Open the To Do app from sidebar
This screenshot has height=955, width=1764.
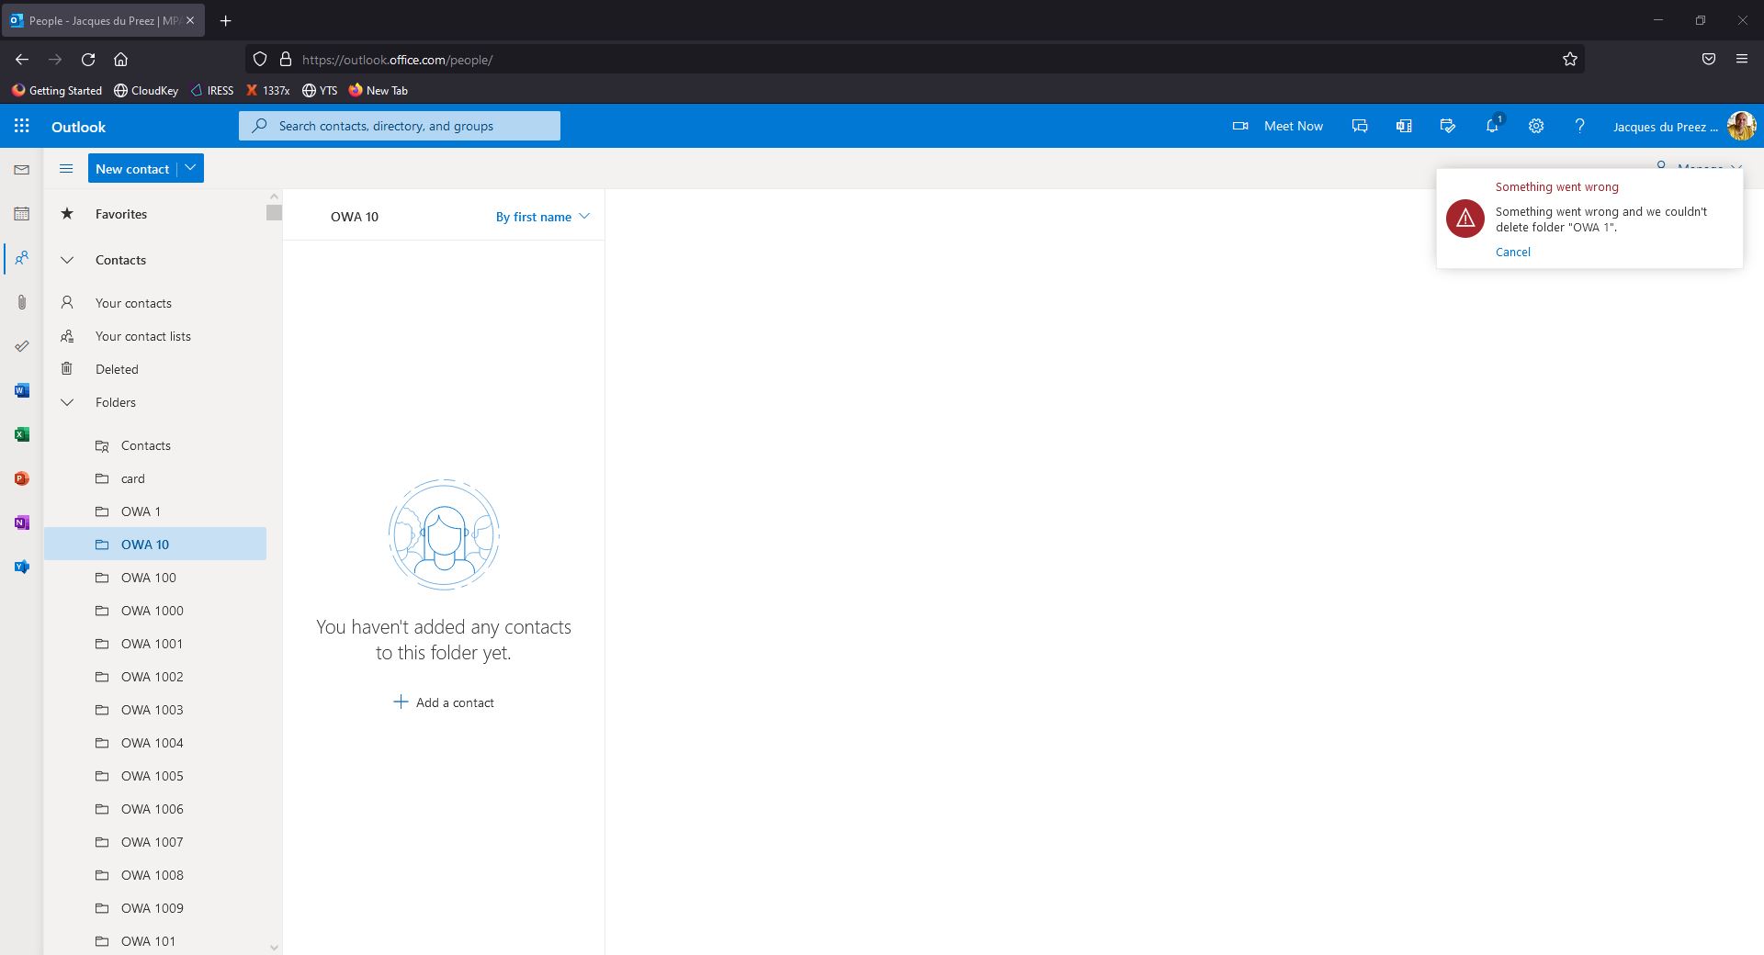(x=21, y=346)
